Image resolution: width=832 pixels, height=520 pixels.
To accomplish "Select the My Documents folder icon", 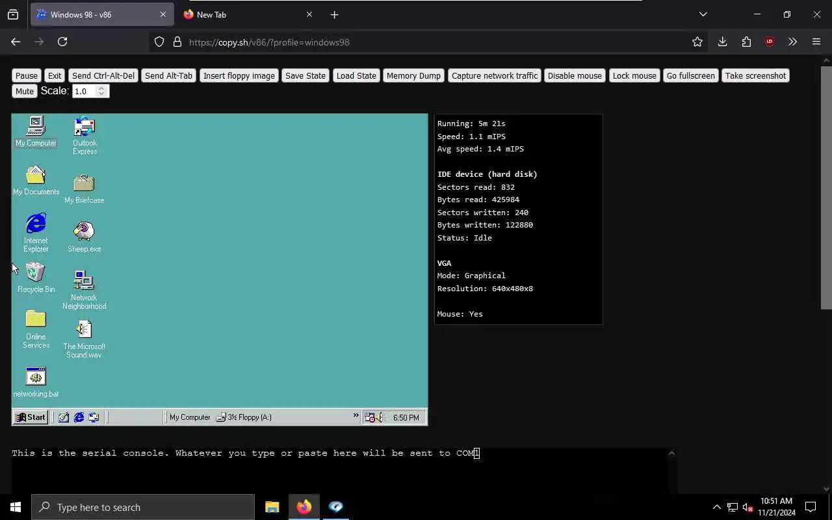I will [36, 180].
